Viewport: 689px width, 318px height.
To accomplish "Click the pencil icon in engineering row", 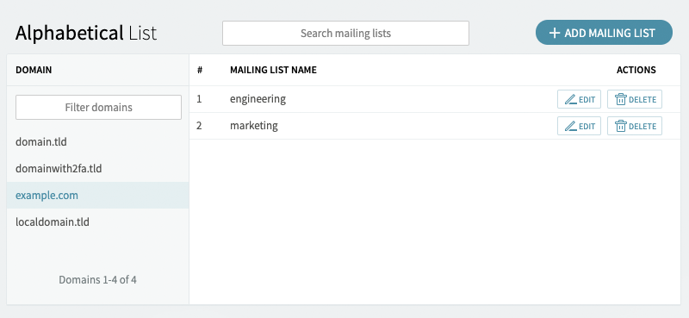I will coord(571,99).
